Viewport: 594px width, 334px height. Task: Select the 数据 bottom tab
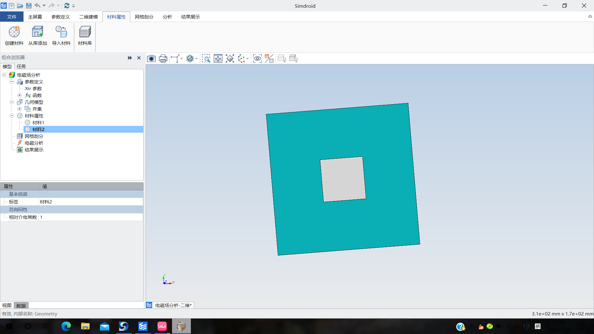pyautogui.click(x=21, y=306)
